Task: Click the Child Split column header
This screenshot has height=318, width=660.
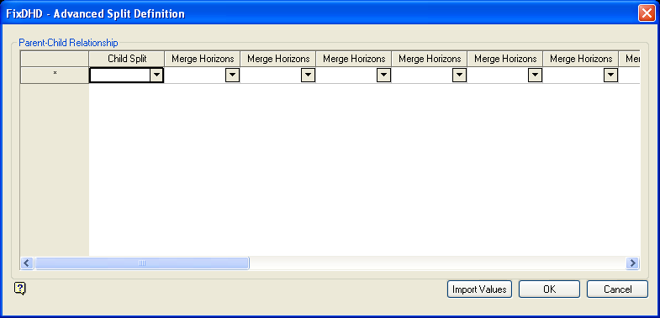Action: click(x=127, y=59)
